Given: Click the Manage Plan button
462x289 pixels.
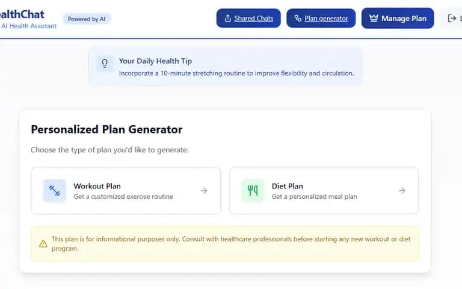Looking at the screenshot, I should click(x=398, y=18).
